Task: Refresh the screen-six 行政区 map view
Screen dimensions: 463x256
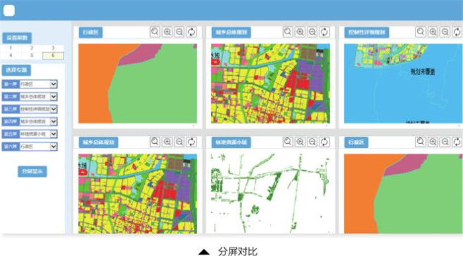Action: [457, 142]
